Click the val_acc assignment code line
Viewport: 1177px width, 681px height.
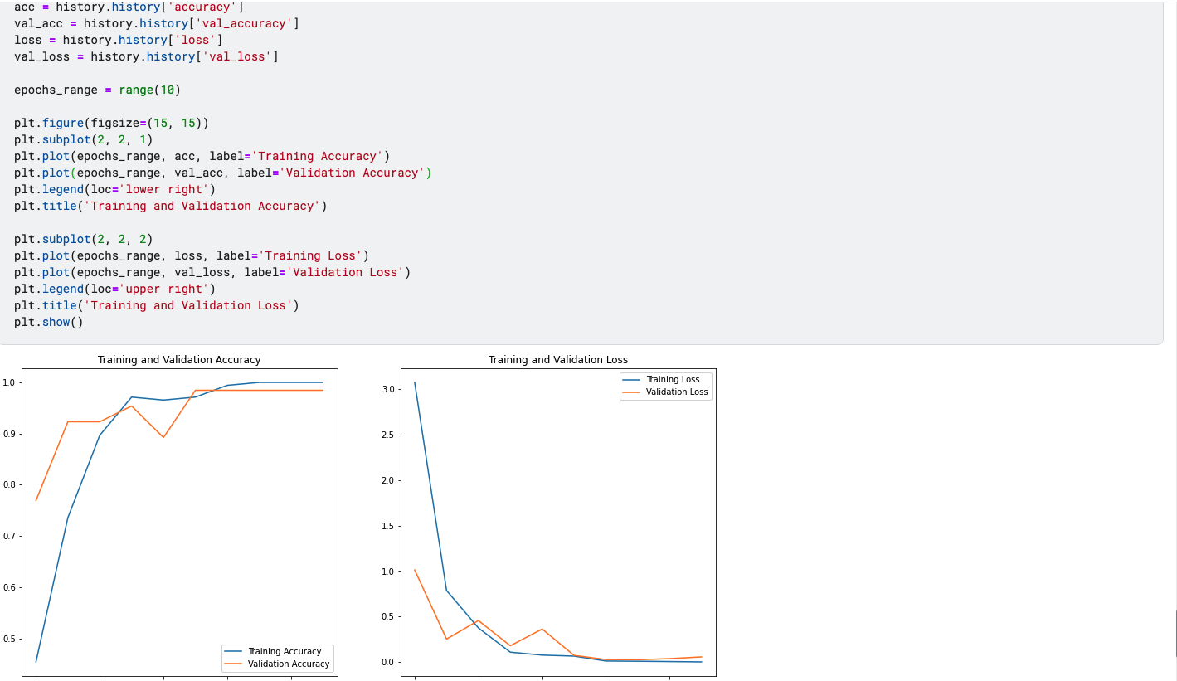pyautogui.click(x=156, y=23)
